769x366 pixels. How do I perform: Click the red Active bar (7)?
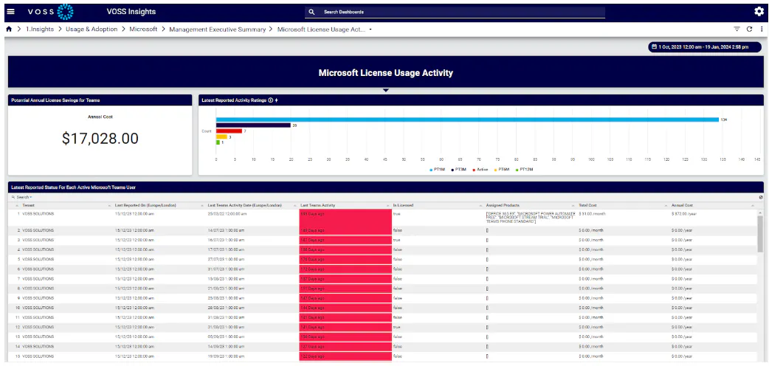[x=229, y=131]
